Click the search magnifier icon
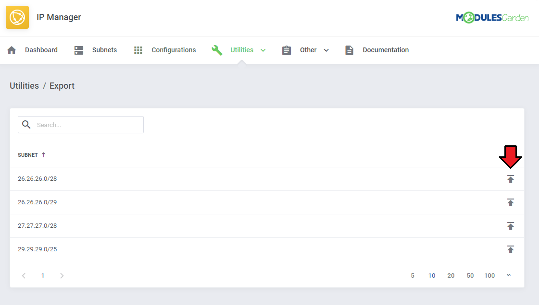 (26, 124)
